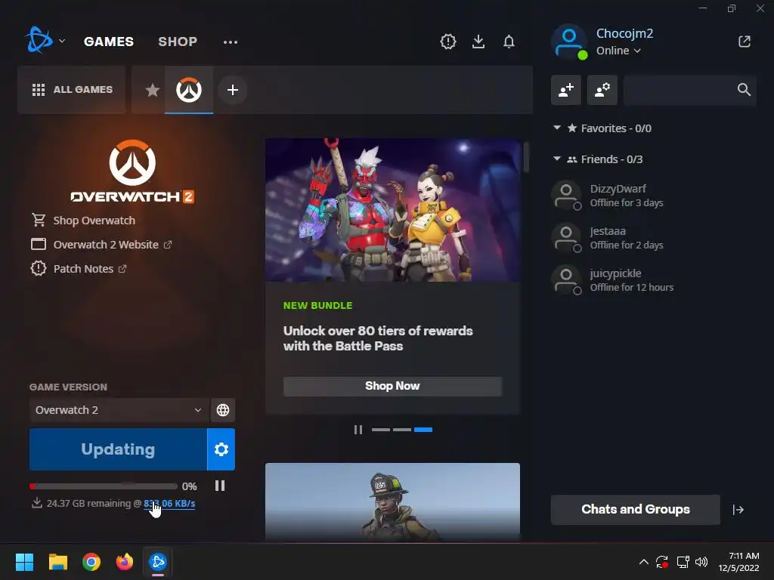774x580 pixels.
Task: Pop out the social panel
Action: pyautogui.click(x=745, y=42)
